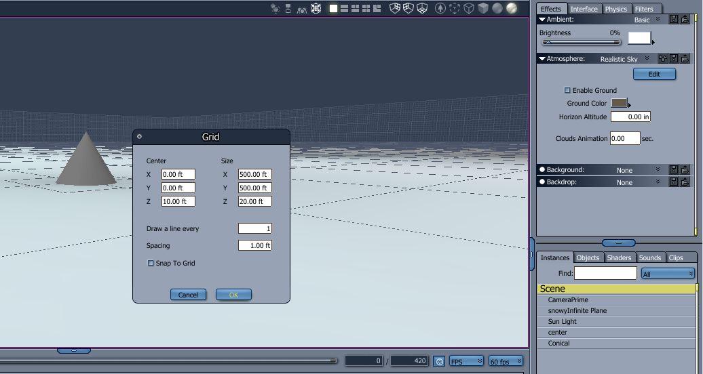
Task: Toggle the ground plane working-box icon
Action: tap(422, 8)
